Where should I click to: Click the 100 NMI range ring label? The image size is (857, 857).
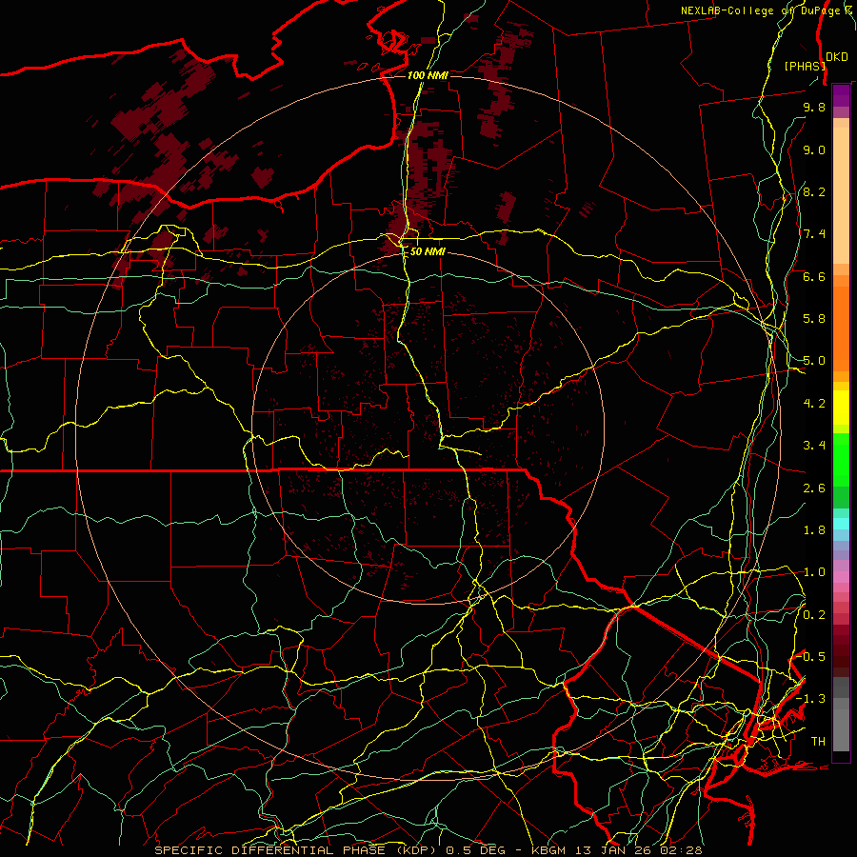(x=428, y=75)
